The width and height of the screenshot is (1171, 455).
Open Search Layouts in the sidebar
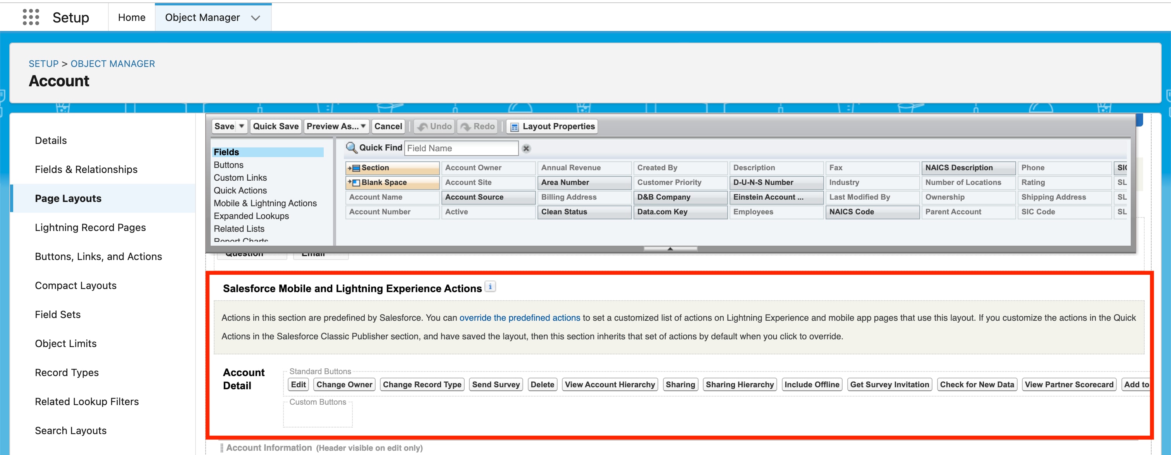point(71,431)
